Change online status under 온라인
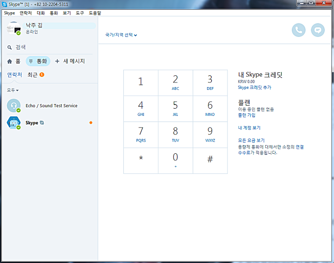 pyautogui.click(x=32, y=32)
